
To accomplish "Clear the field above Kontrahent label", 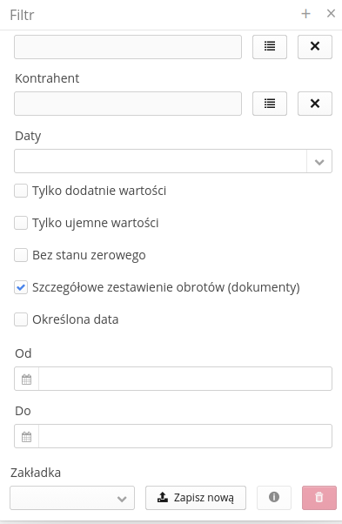I will coord(315,47).
